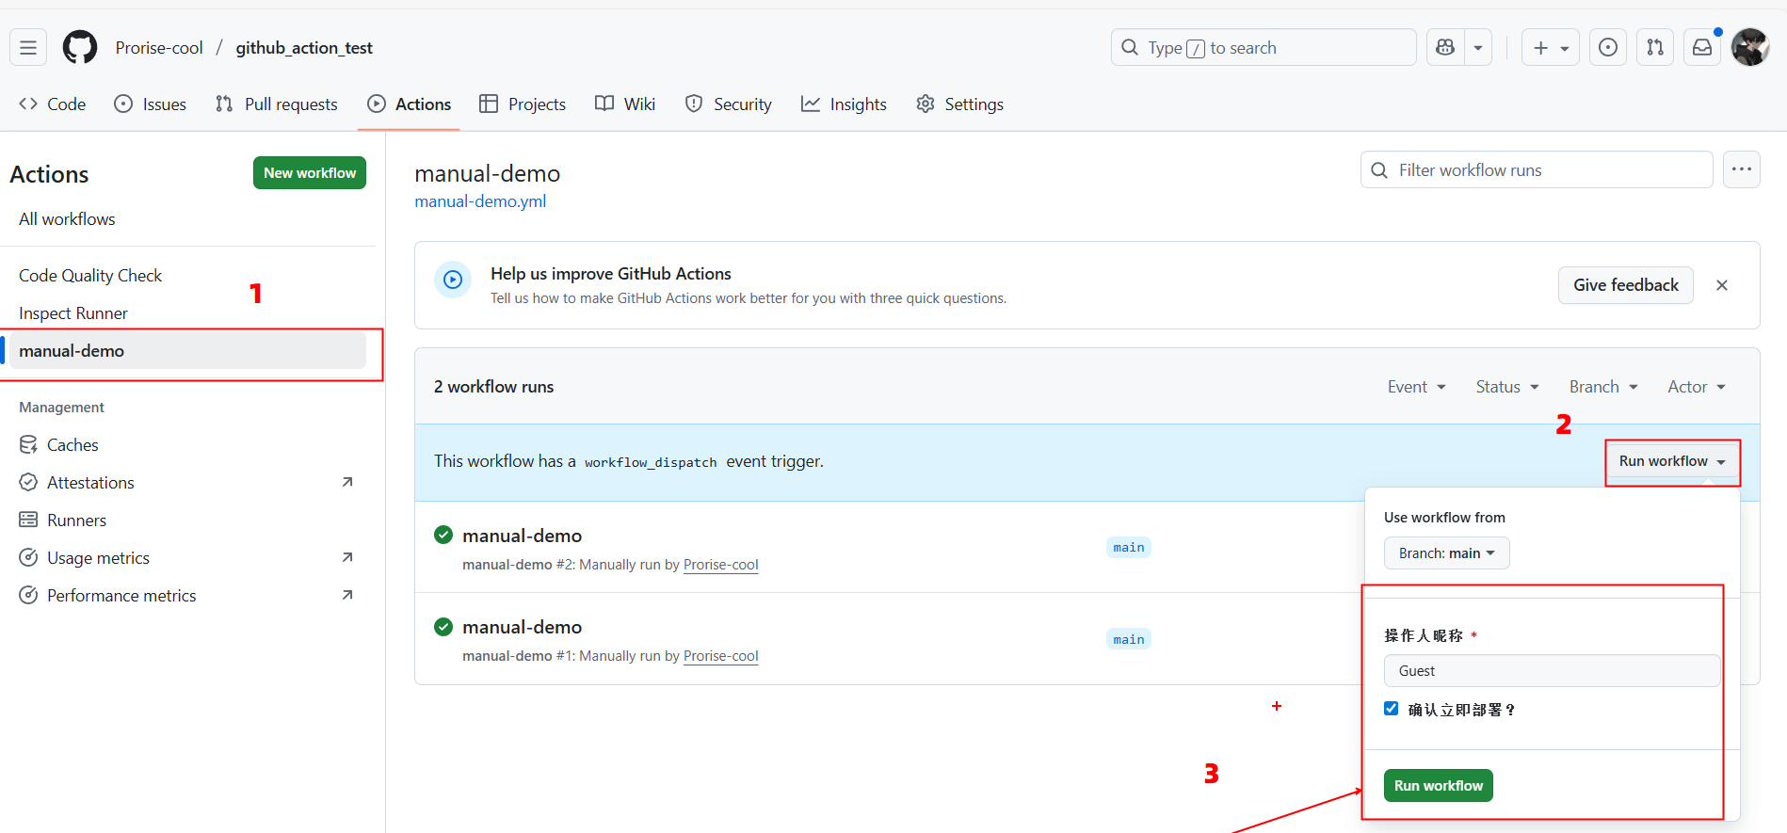The width and height of the screenshot is (1787, 833).
Task: Click the GitHub logo icon
Action: coord(80,48)
